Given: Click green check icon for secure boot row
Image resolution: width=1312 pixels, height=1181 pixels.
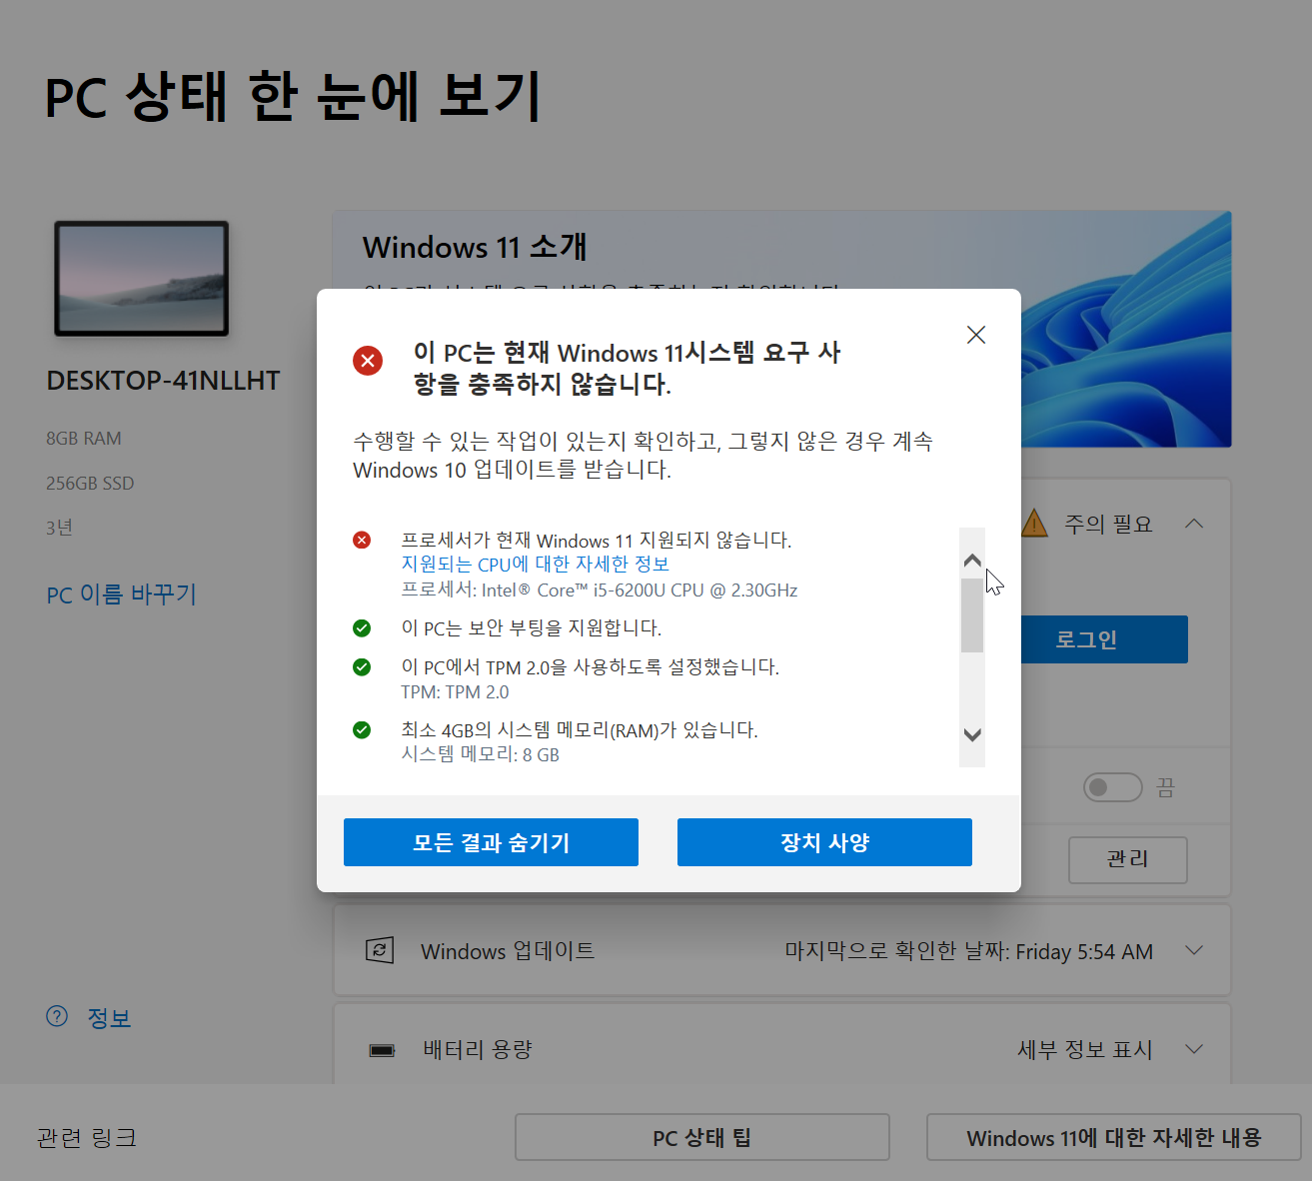Looking at the screenshot, I should point(362,627).
